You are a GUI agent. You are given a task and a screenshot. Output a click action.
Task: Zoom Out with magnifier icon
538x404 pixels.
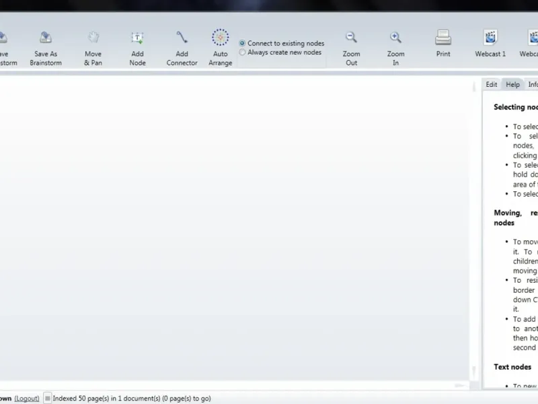(x=351, y=37)
